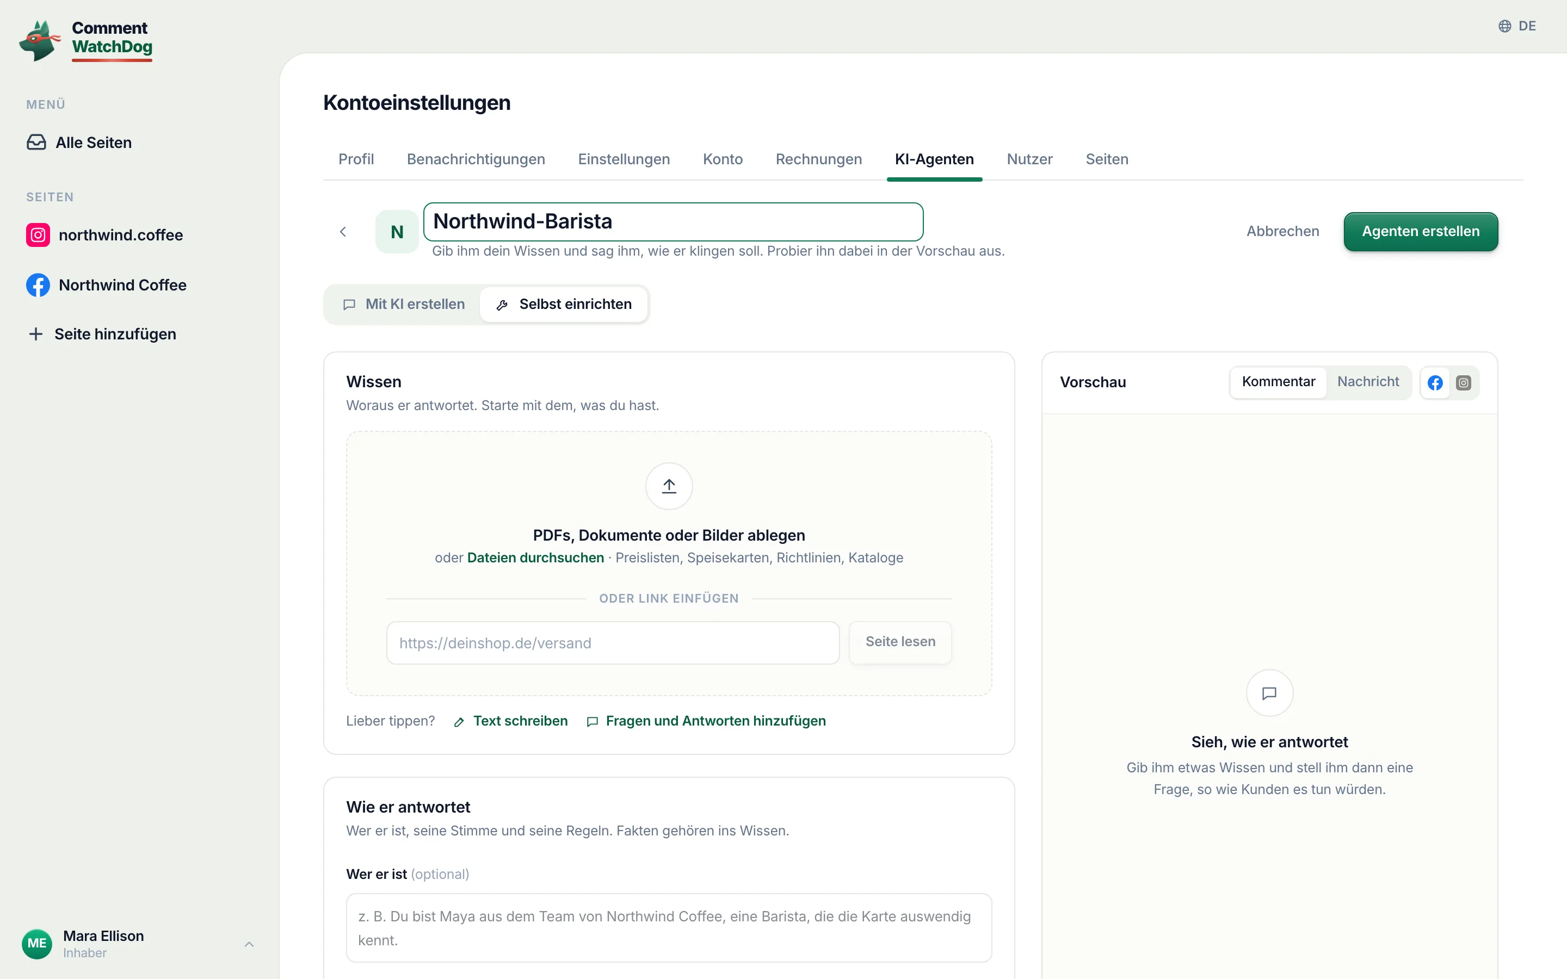This screenshot has height=979, width=1567.
Task: Click Abbrechen
Action: tap(1283, 231)
